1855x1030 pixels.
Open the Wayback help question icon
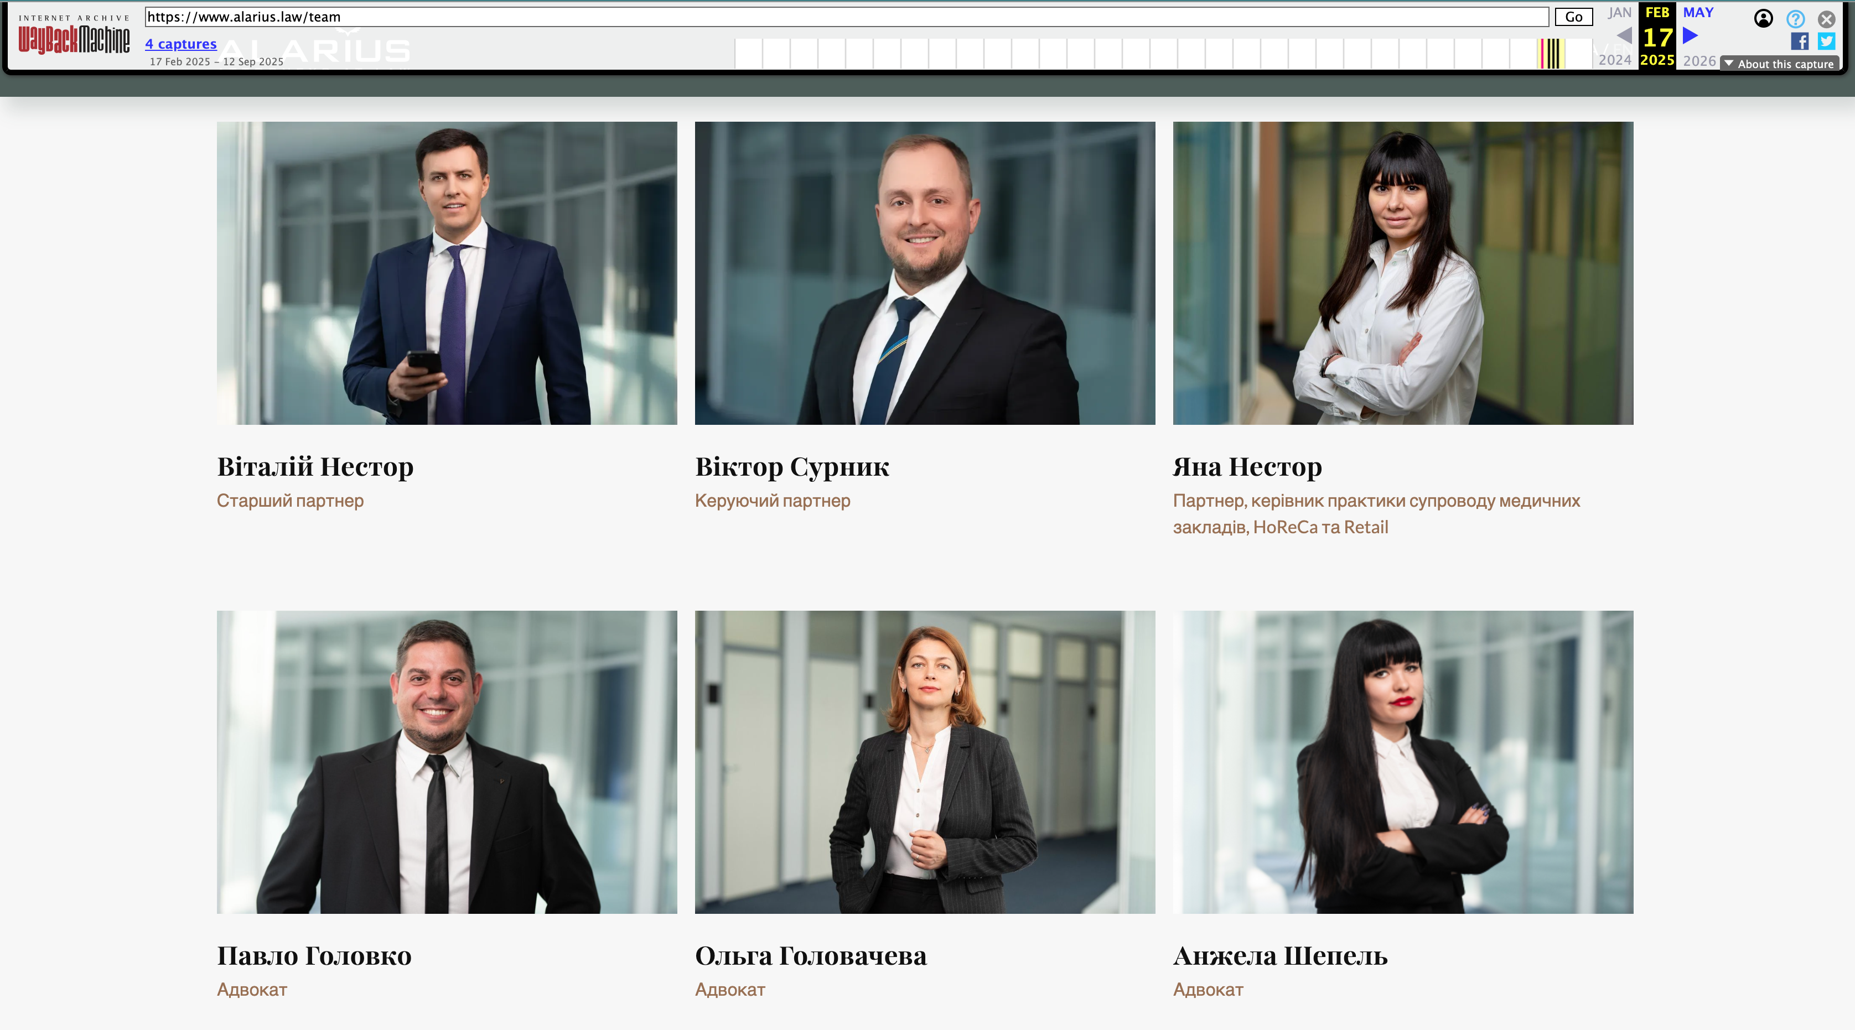(1795, 19)
